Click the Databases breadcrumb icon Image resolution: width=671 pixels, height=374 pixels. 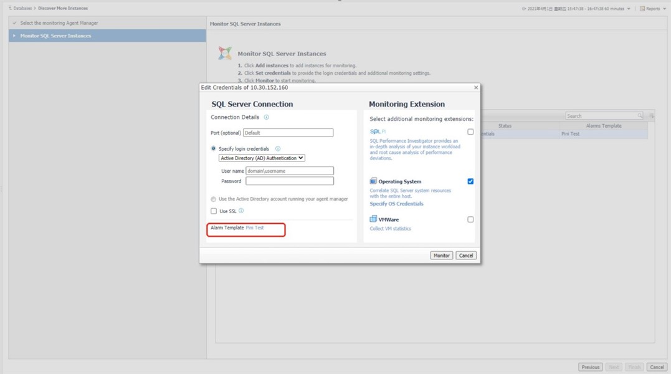click(10, 8)
